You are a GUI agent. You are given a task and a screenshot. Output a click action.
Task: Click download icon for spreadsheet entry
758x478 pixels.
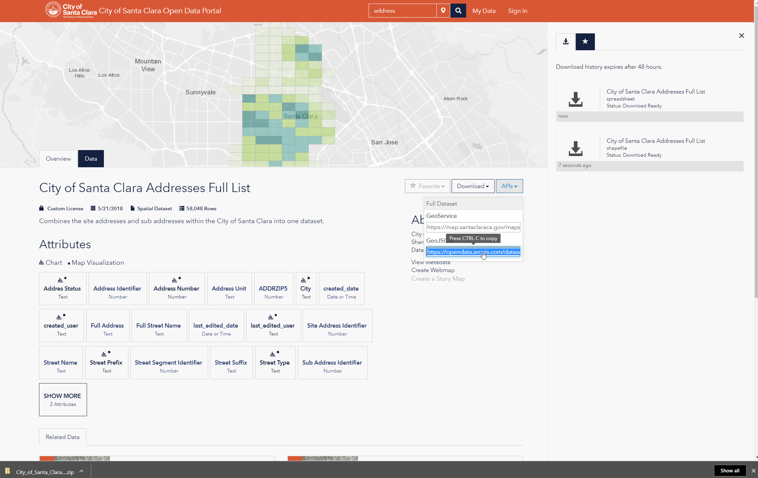pos(575,100)
